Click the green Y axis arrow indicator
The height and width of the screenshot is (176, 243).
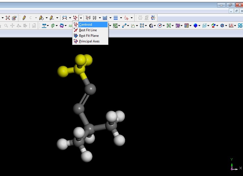[232, 165]
